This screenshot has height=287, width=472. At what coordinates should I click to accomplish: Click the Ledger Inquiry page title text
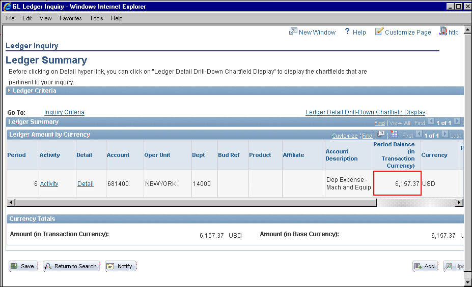click(32, 46)
